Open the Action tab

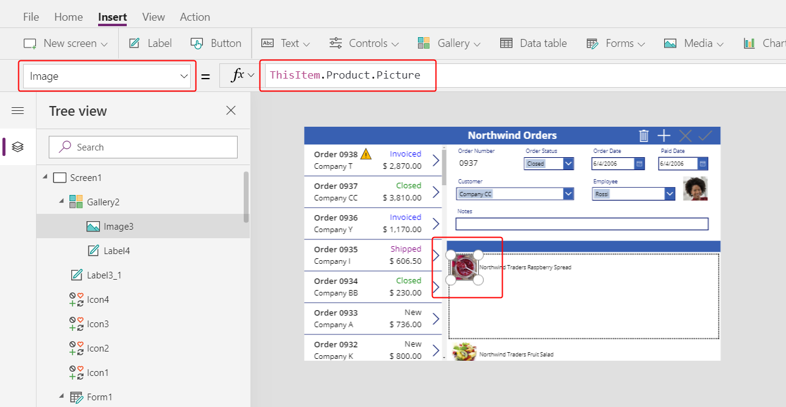coord(195,17)
